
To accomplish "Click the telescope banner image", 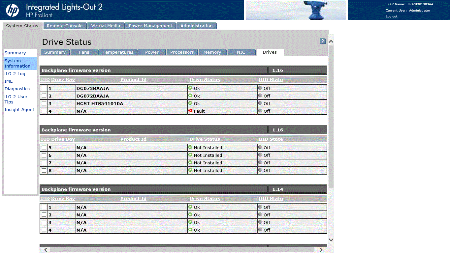I will 296,10.
